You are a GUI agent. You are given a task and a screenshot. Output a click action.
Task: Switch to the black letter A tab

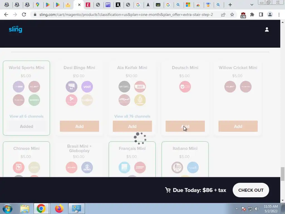point(148,5)
